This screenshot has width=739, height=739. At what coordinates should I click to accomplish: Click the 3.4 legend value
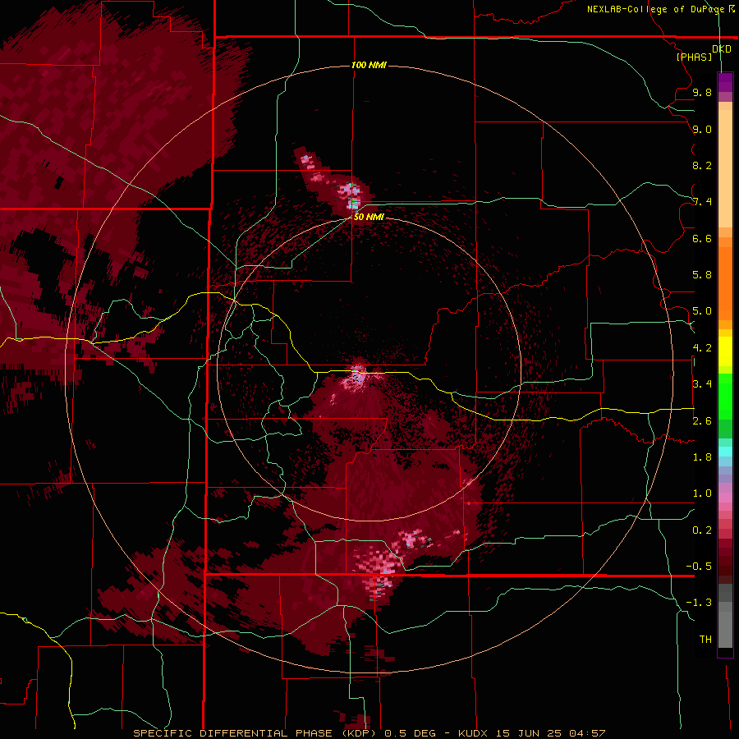pyautogui.click(x=702, y=384)
